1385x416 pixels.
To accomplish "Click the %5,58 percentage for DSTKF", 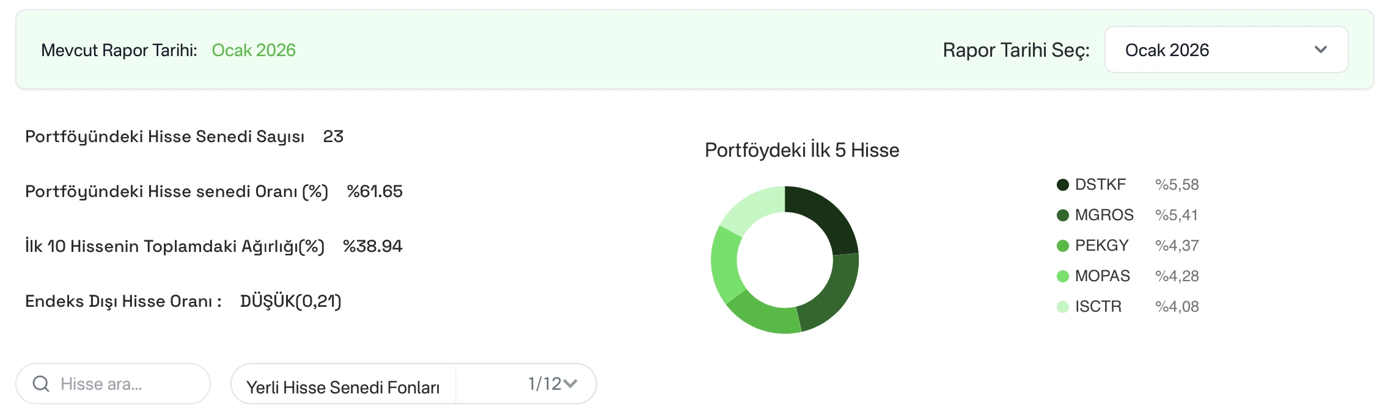I will (1177, 184).
